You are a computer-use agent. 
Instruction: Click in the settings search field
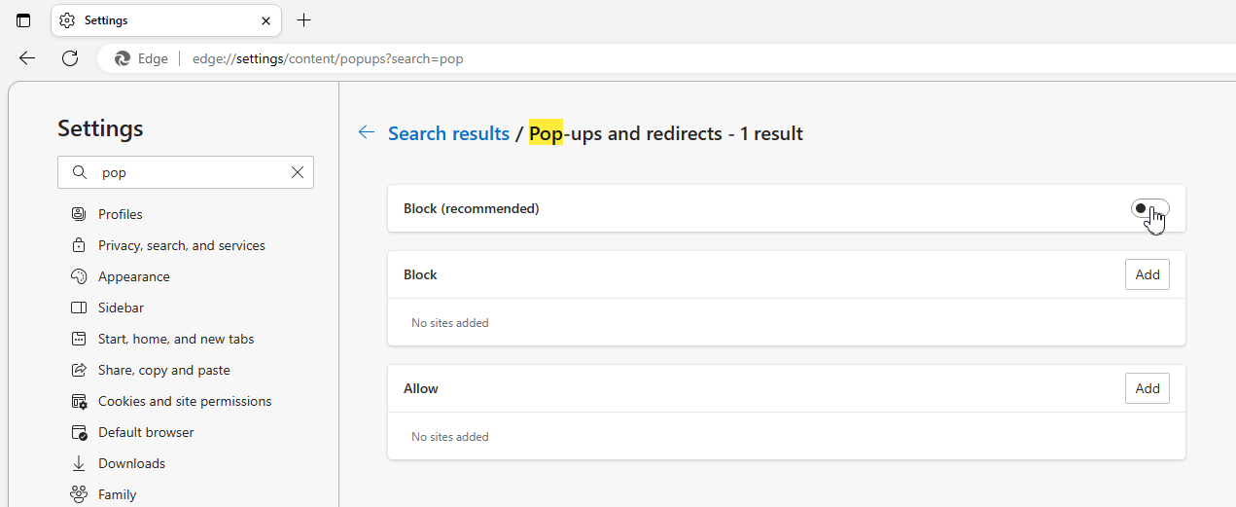click(x=190, y=172)
